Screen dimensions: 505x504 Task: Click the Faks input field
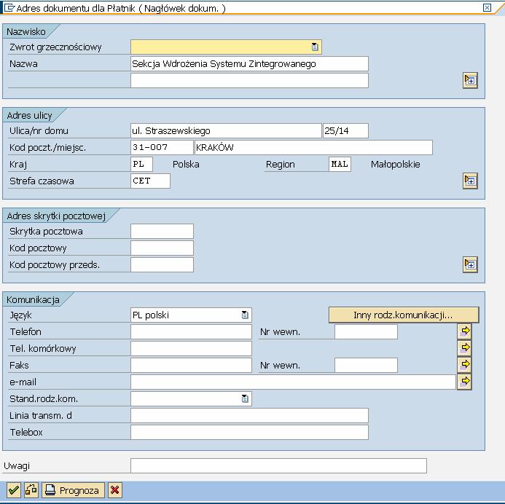(191, 366)
